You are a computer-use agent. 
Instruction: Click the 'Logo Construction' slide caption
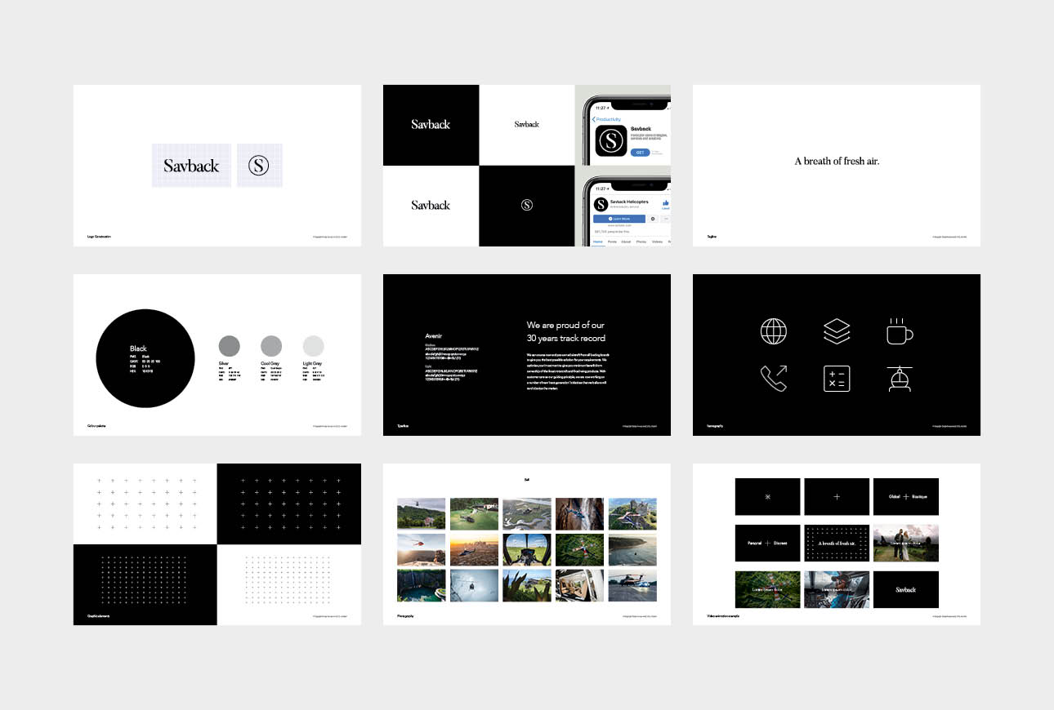click(x=99, y=237)
